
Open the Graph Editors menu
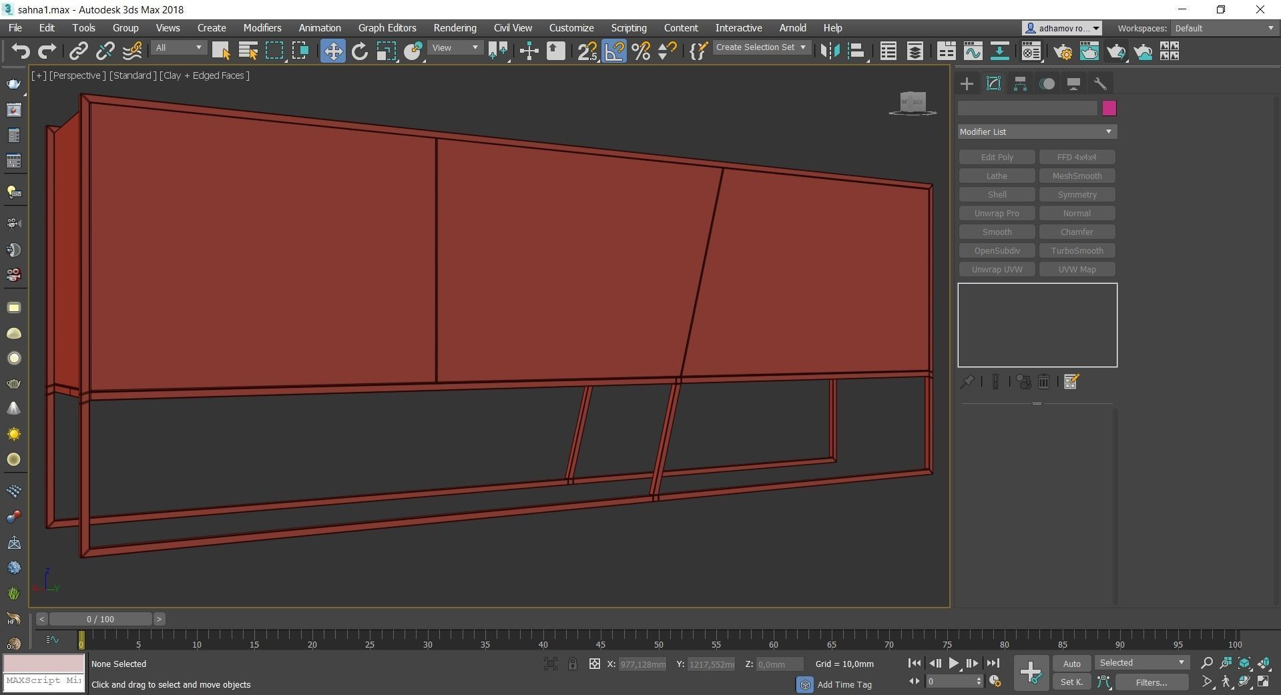click(387, 28)
